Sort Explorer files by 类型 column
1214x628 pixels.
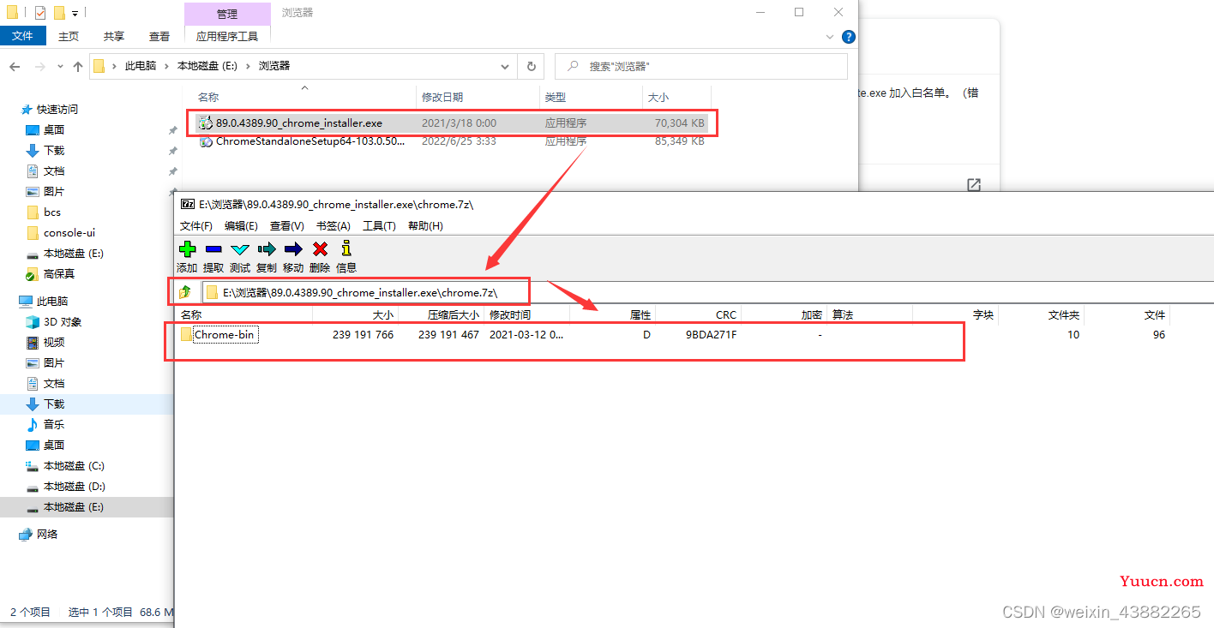(591, 98)
